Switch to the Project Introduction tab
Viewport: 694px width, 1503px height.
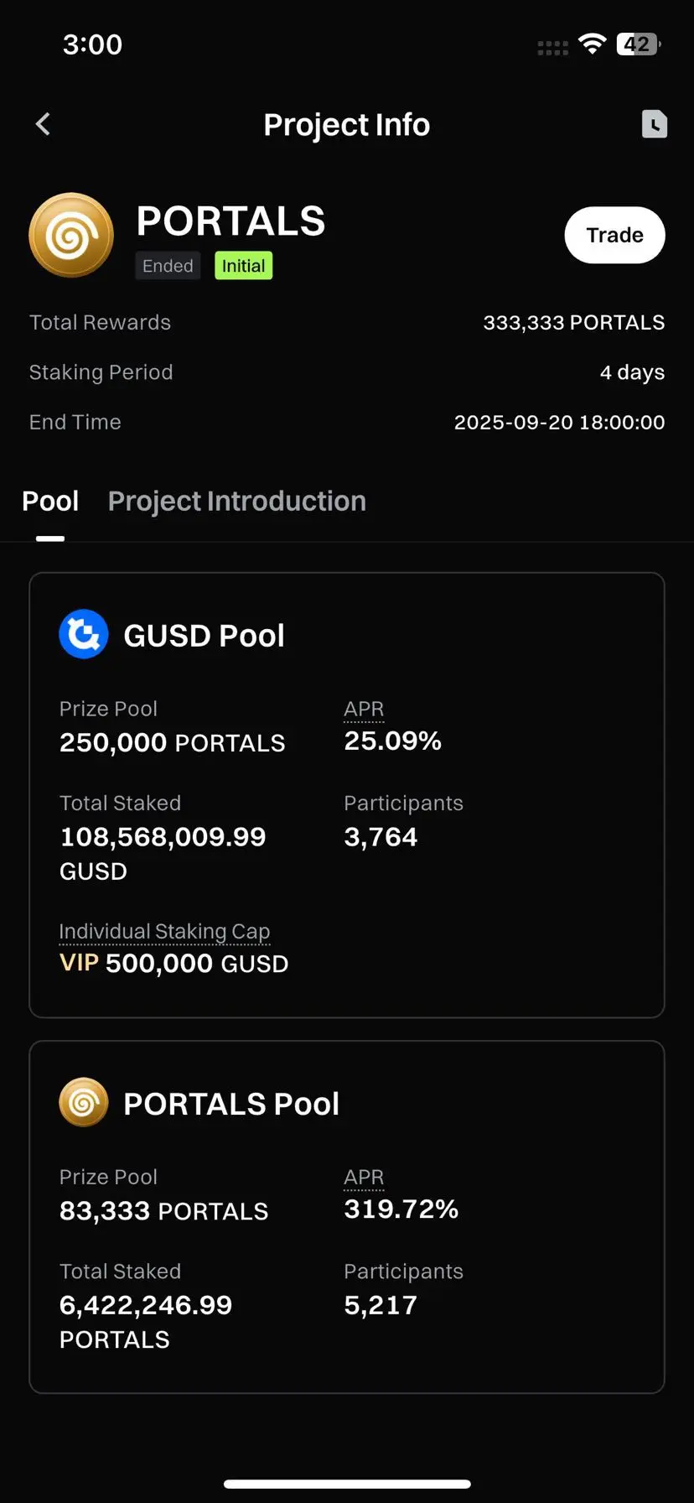coord(237,501)
